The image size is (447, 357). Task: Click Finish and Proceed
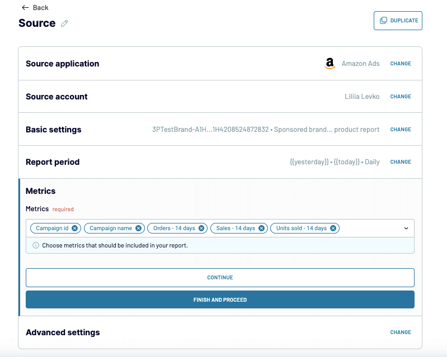(x=220, y=299)
